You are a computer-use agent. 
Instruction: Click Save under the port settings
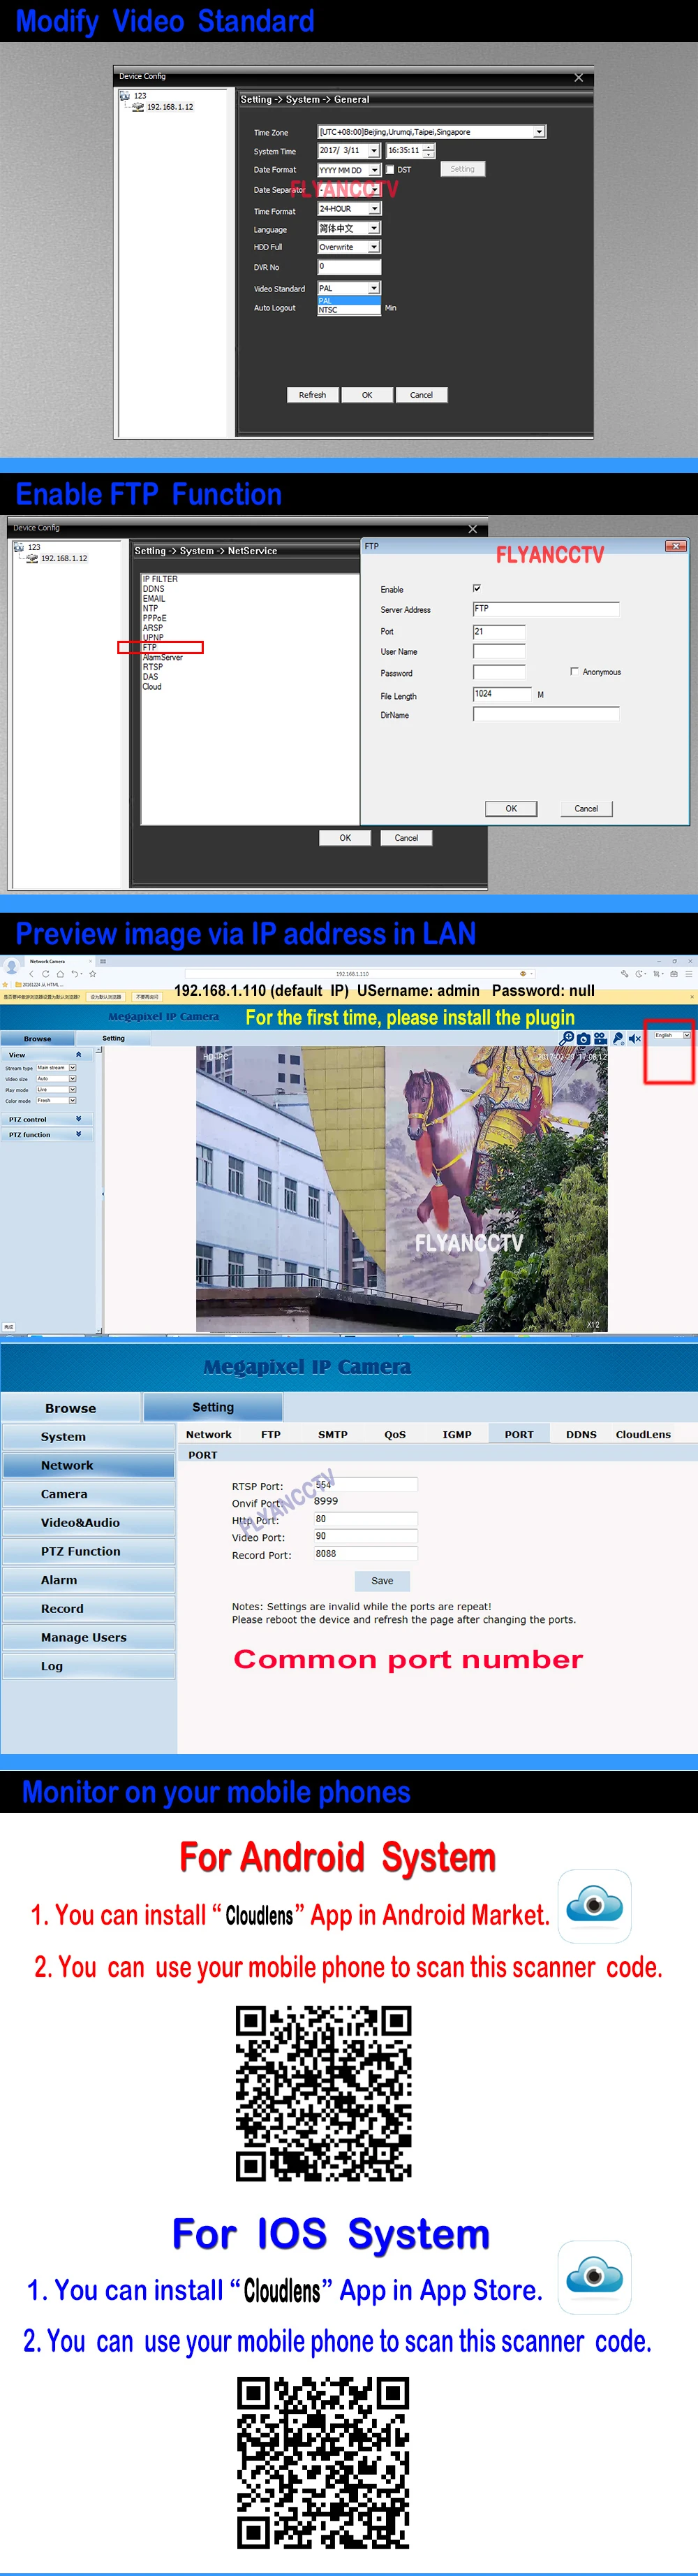(x=383, y=1581)
